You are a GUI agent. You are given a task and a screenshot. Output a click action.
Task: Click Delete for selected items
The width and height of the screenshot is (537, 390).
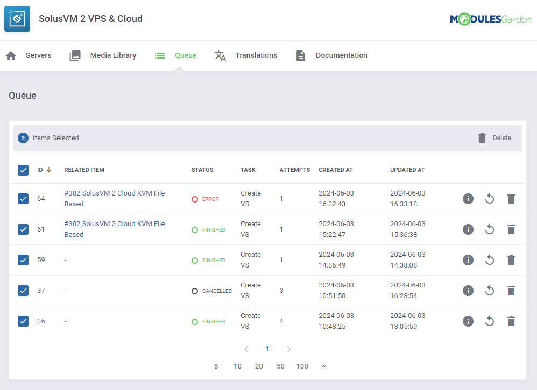pyautogui.click(x=501, y=138)
